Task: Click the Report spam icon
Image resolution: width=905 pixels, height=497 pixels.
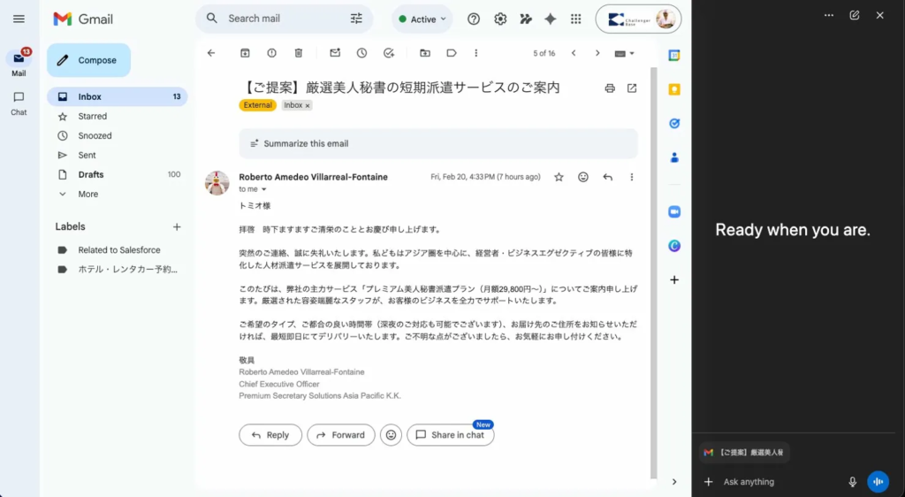Action: pos(271,53)
